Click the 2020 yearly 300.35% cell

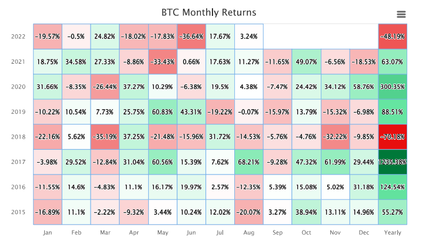tap(393, 87)
